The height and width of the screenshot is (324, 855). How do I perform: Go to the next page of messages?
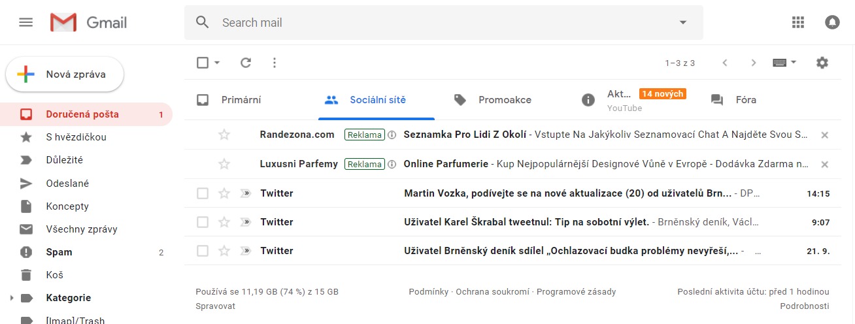tap(753, 63)
